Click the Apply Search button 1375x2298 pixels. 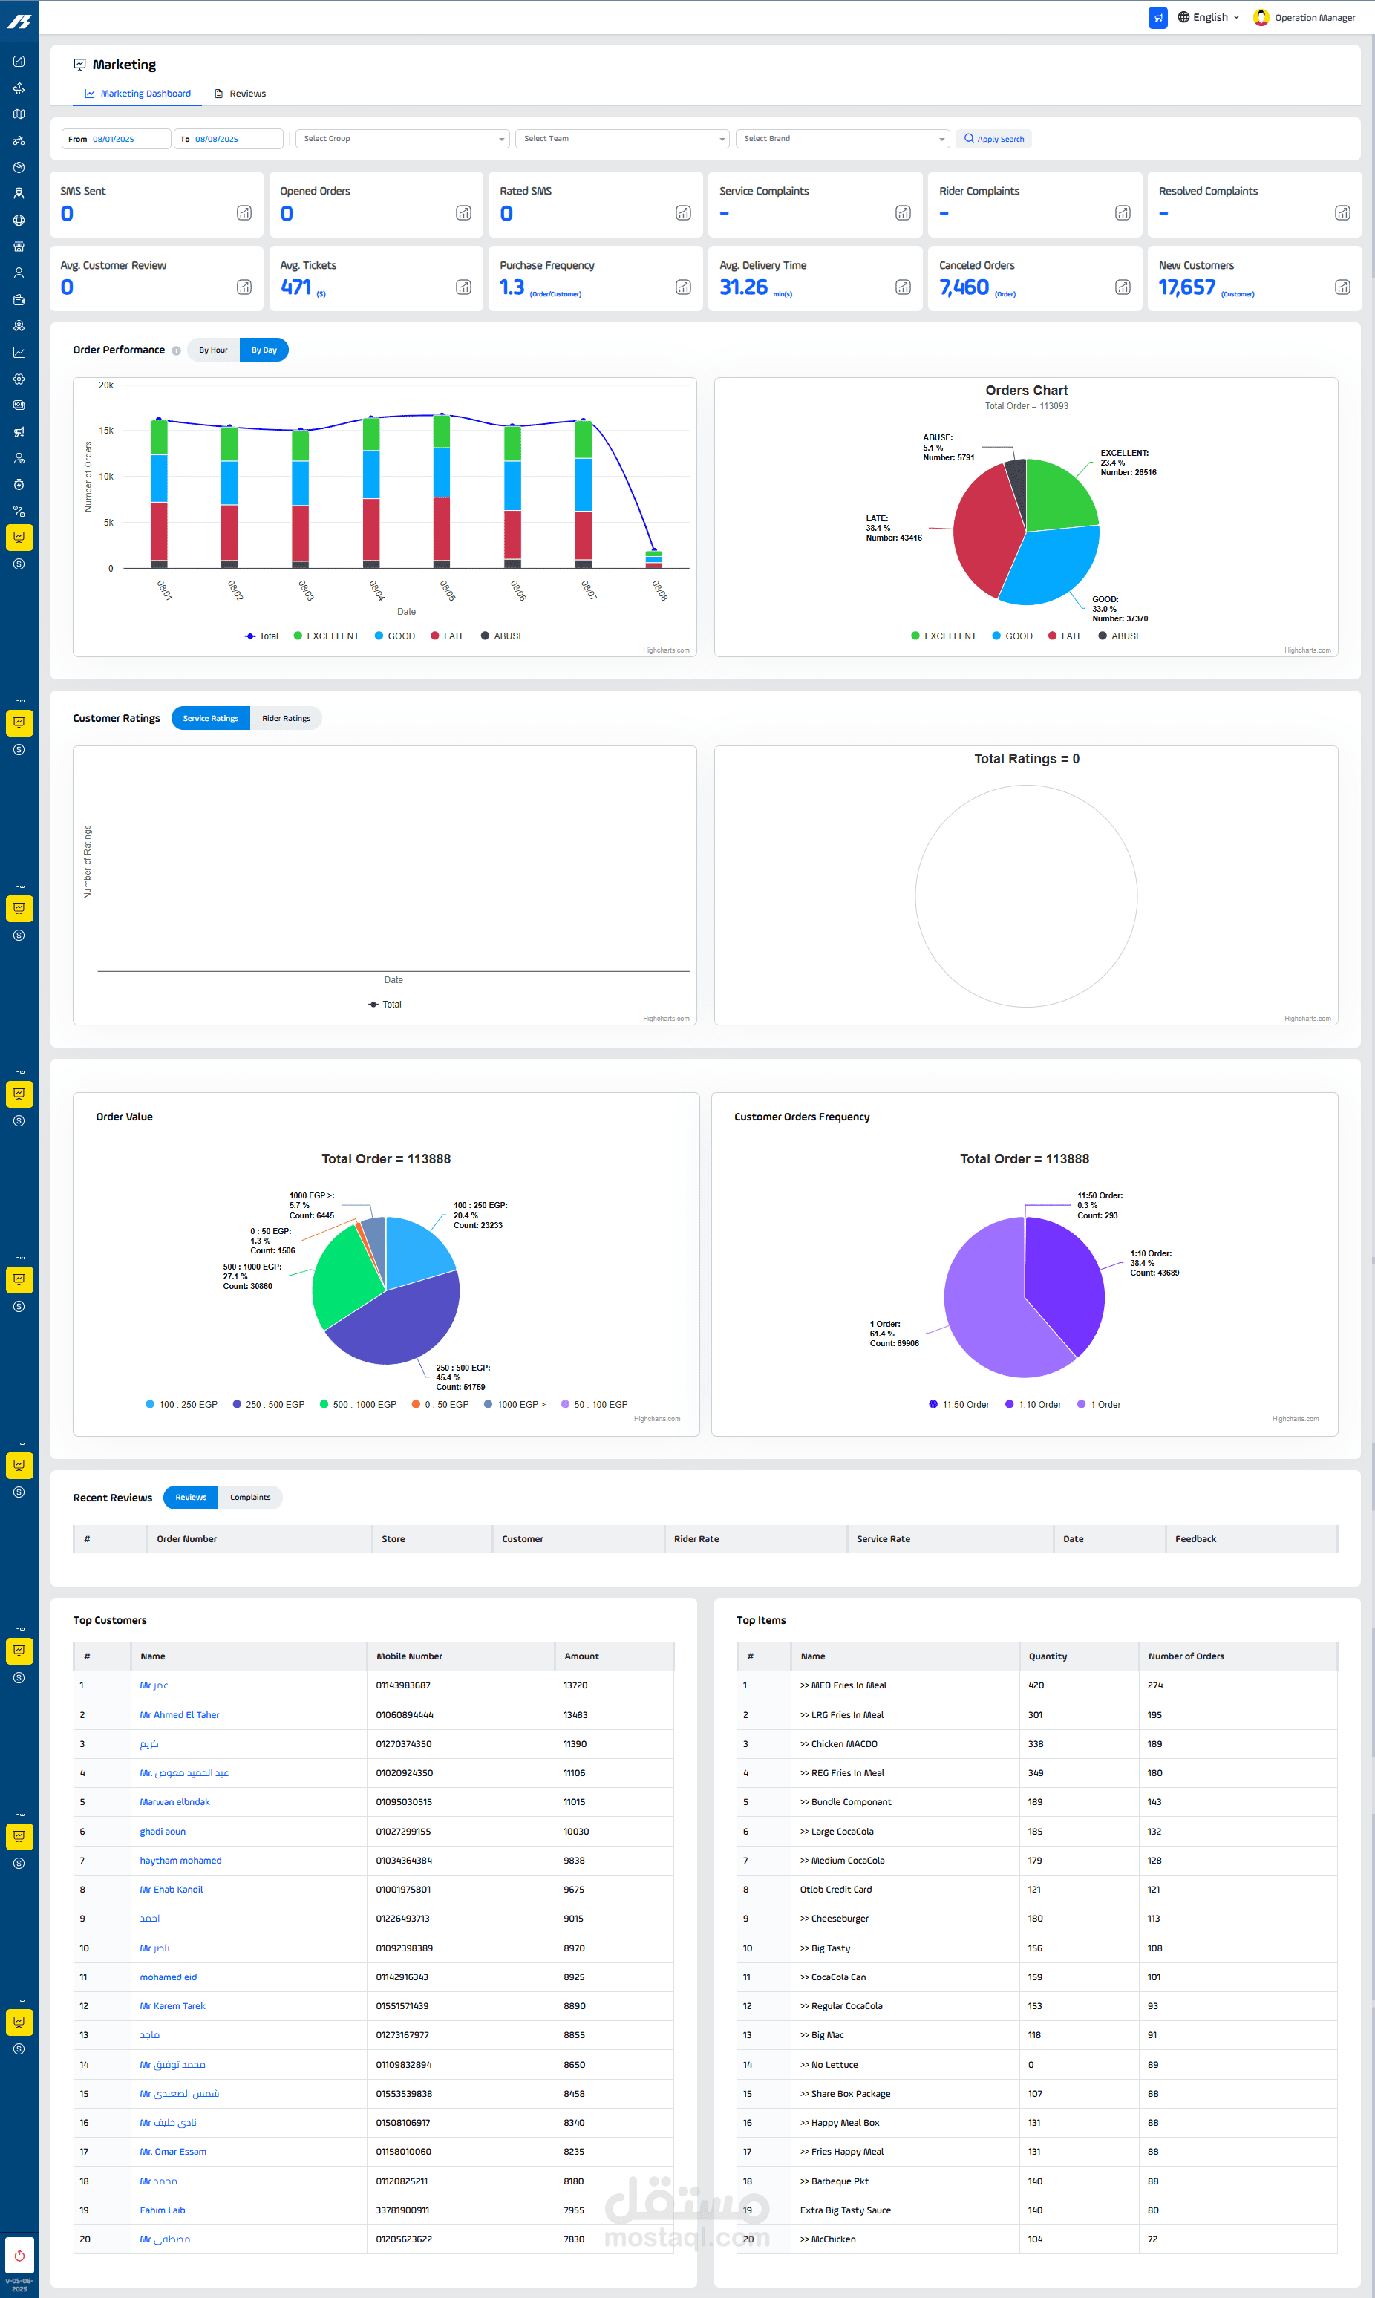tap(993, 139)
